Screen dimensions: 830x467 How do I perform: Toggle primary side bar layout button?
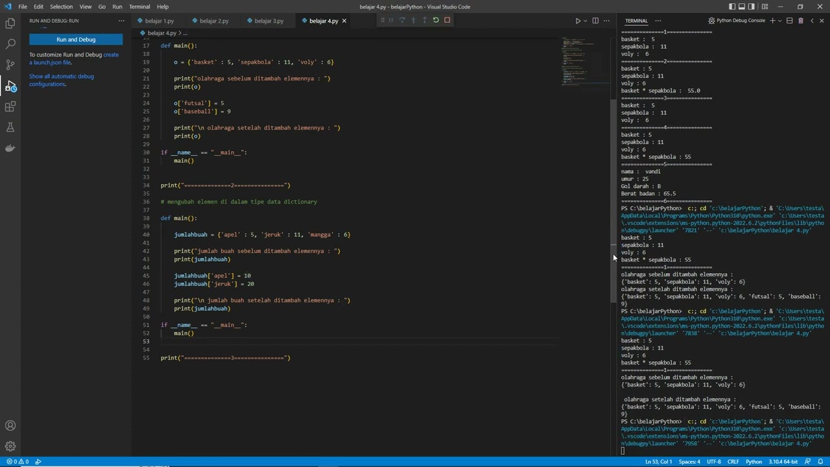[732, 6]
